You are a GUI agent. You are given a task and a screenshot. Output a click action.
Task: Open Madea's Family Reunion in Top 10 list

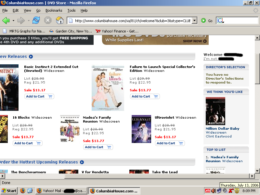pyautogui.click(x=224, y=159)
